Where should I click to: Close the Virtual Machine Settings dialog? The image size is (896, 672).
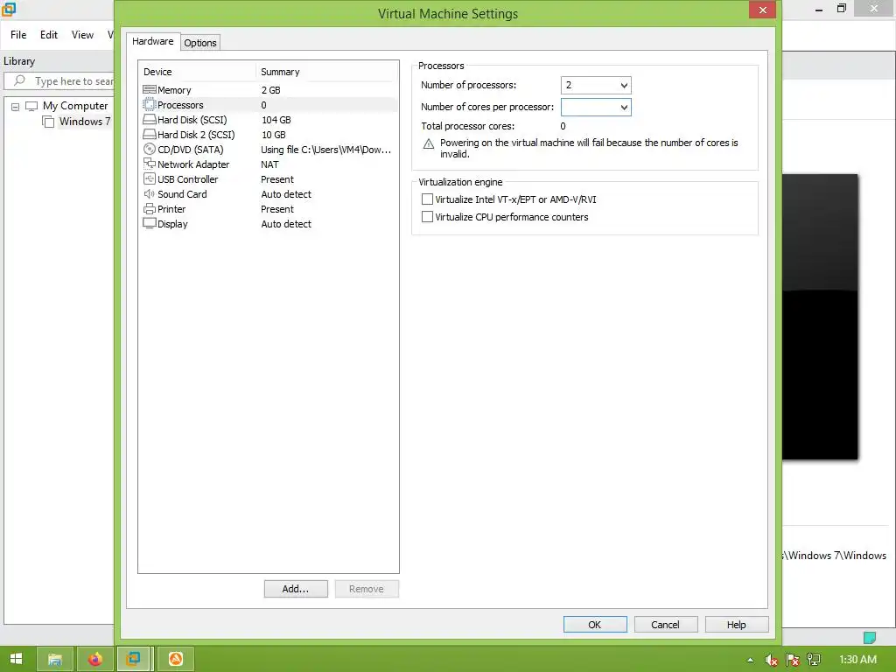[762, 10]
